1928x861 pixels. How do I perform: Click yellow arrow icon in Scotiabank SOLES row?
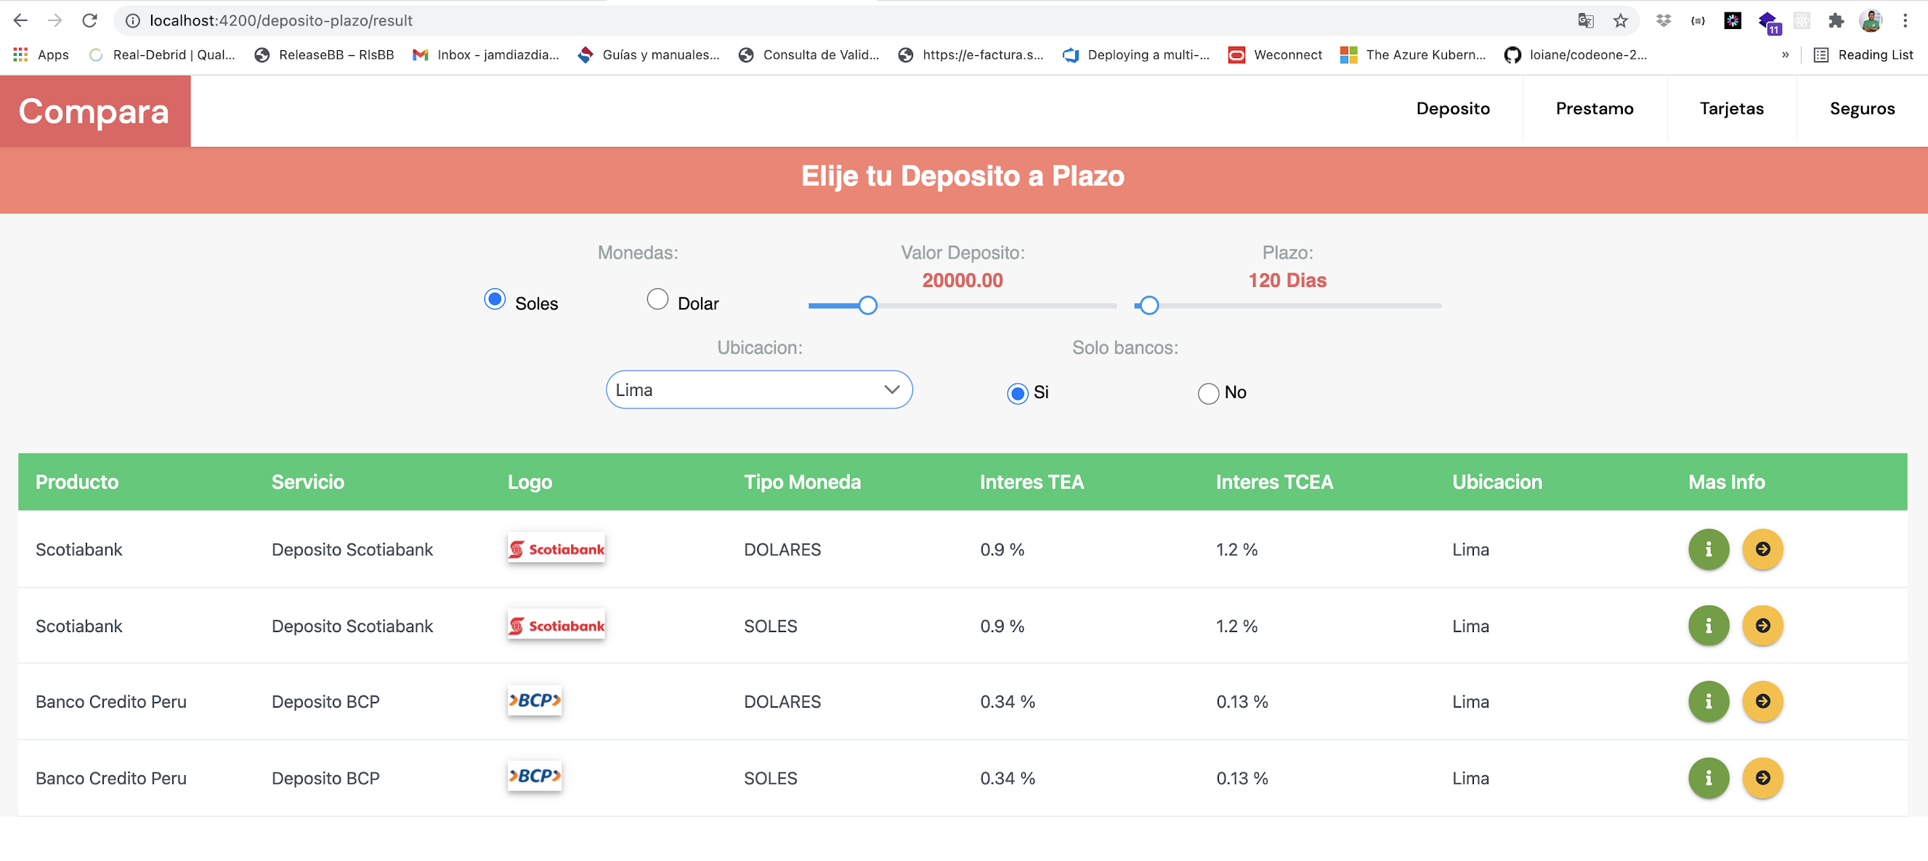point(1762,625)
